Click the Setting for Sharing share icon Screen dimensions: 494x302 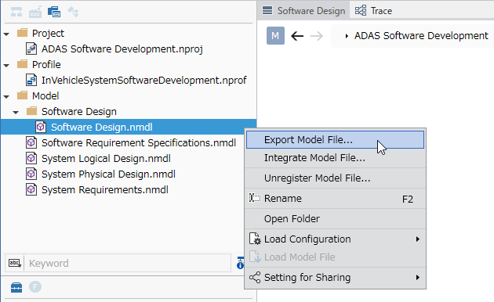[x=255, y=278]
